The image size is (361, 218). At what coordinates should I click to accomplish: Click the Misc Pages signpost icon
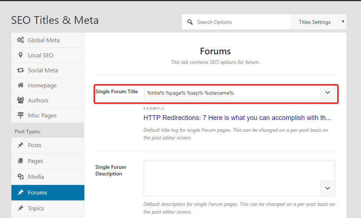[21, 115]
